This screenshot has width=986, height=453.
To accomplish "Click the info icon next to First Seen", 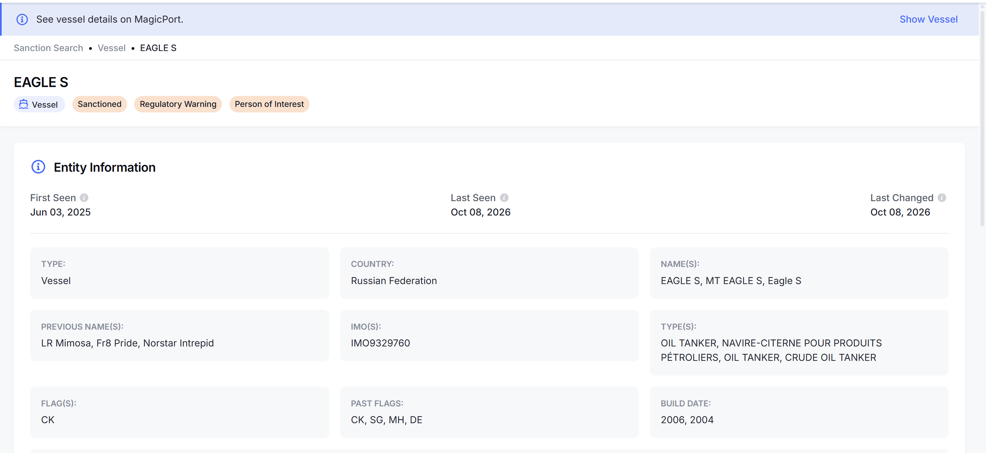I will pos(84,198).
